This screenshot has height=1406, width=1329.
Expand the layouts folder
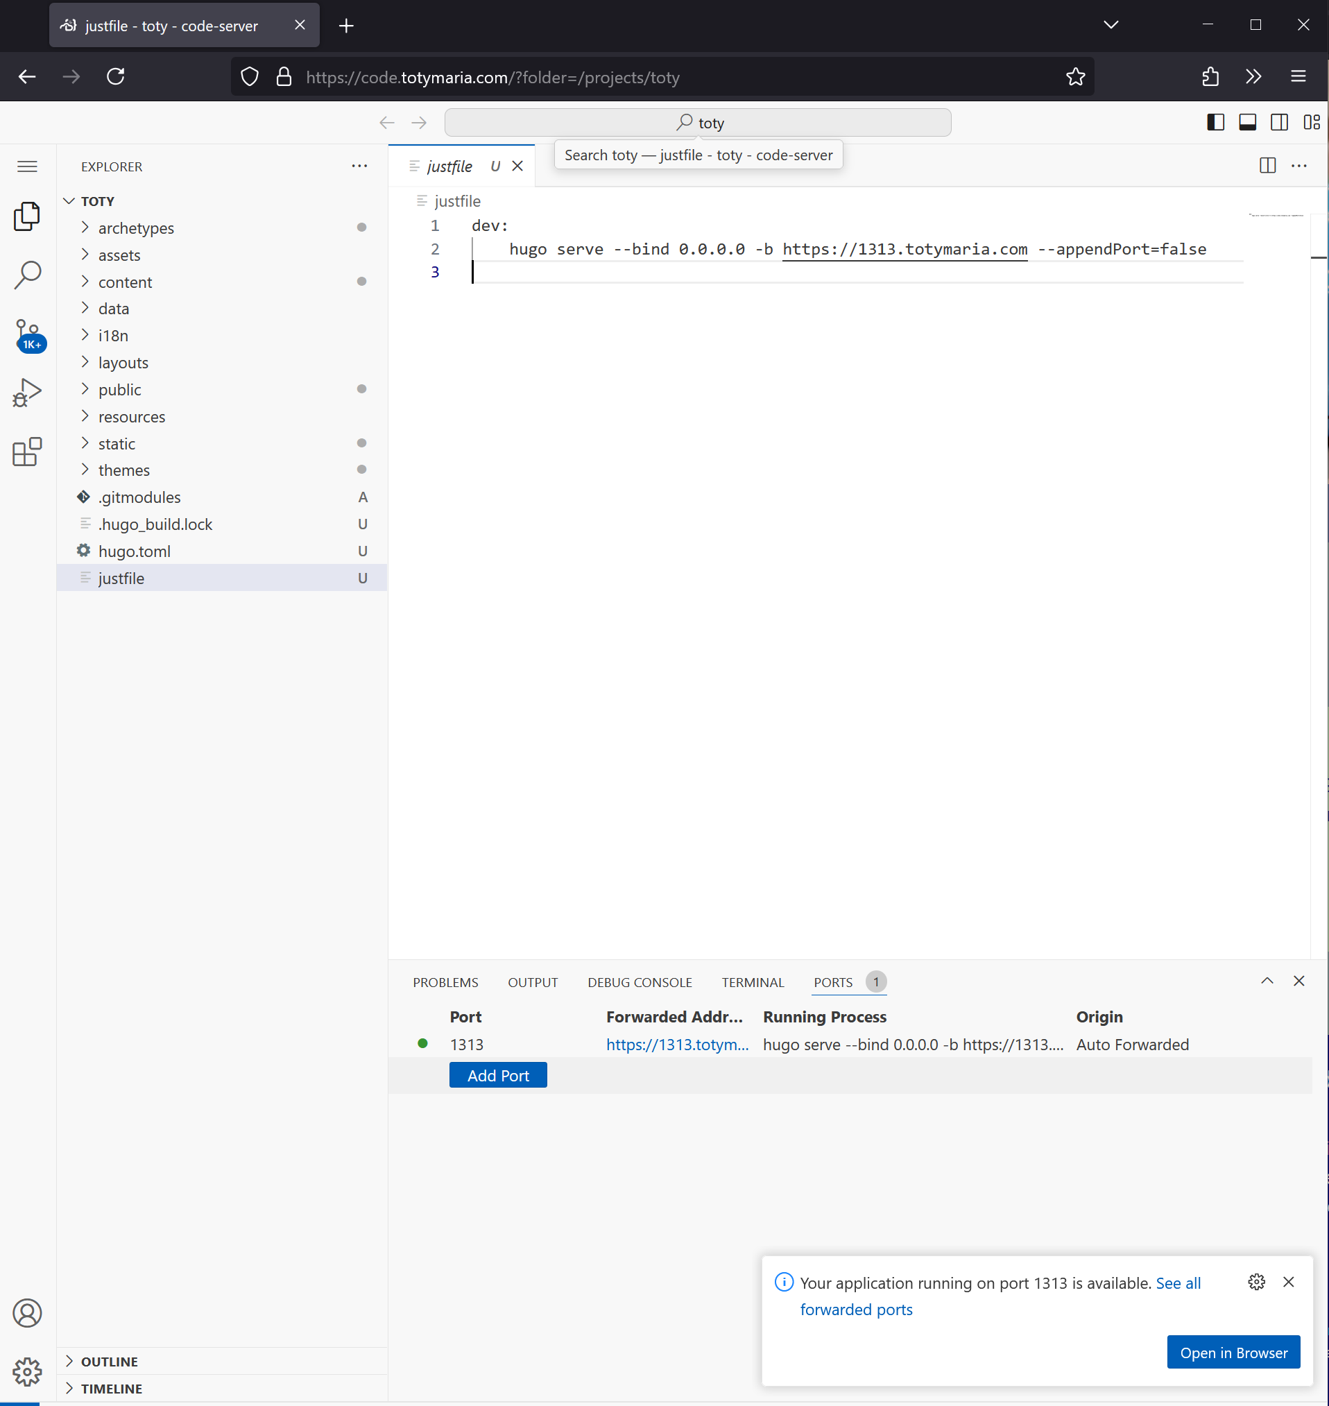(222, 363)
